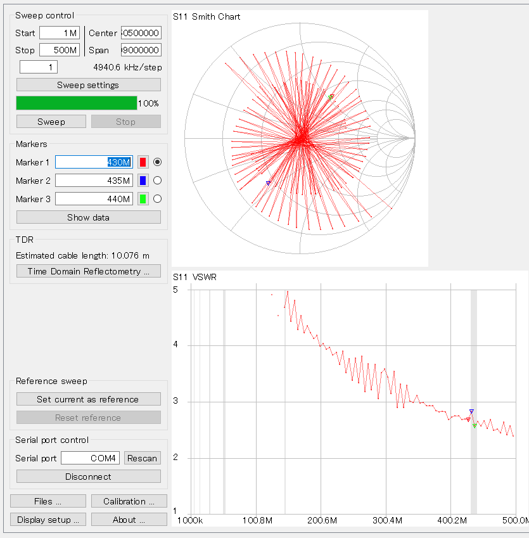
Task: Click the Estimated cable length text
Action: (82, 255)
